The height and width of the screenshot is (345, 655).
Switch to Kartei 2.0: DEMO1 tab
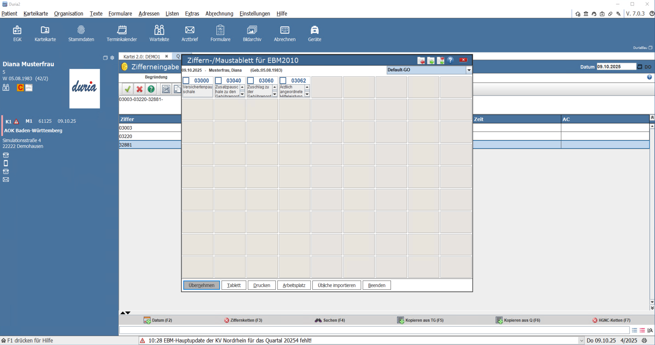click(142, 57)
